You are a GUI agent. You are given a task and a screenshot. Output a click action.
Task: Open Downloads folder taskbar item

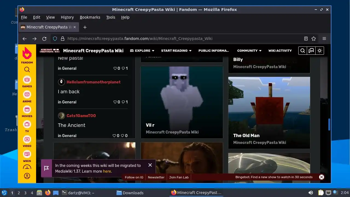(130, 193)
